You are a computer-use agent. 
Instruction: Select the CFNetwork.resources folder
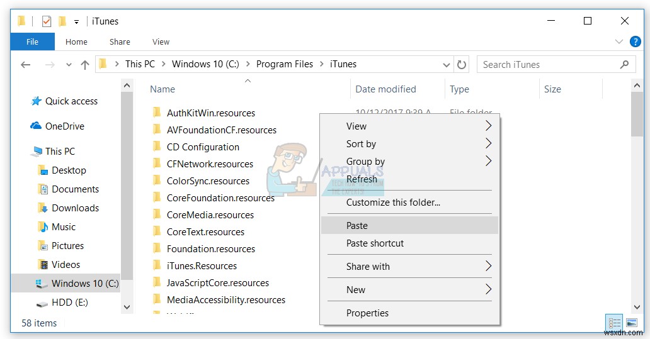pos(203,164)
